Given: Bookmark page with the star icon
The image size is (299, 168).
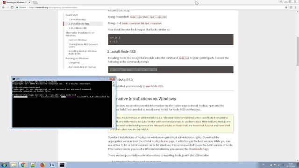Looking at the screenshot, I should (x=286, y=7).
